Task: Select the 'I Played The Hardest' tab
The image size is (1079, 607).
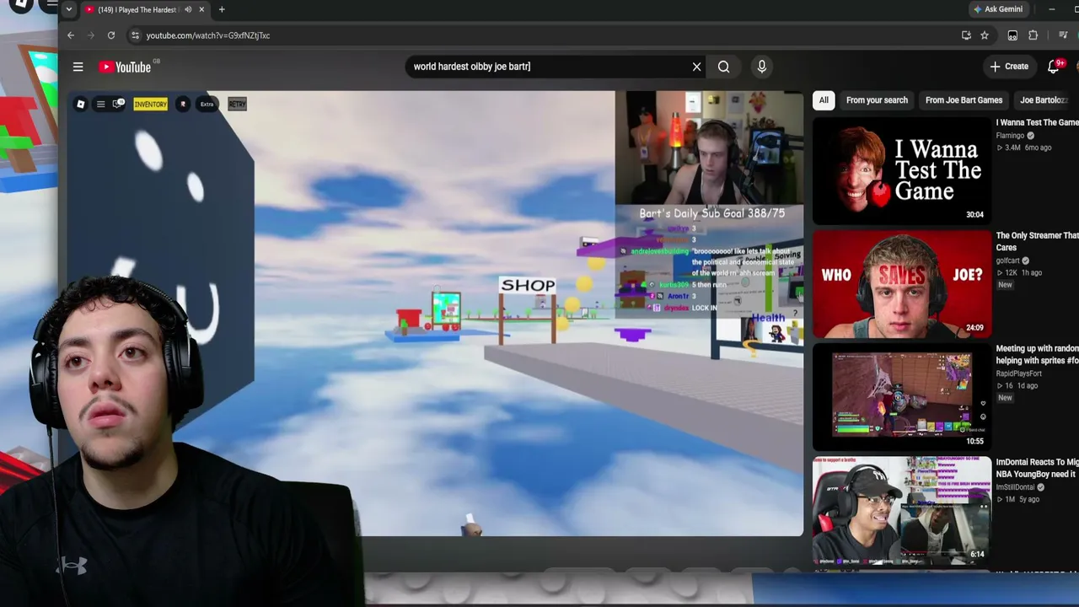Action: point(137,9)
